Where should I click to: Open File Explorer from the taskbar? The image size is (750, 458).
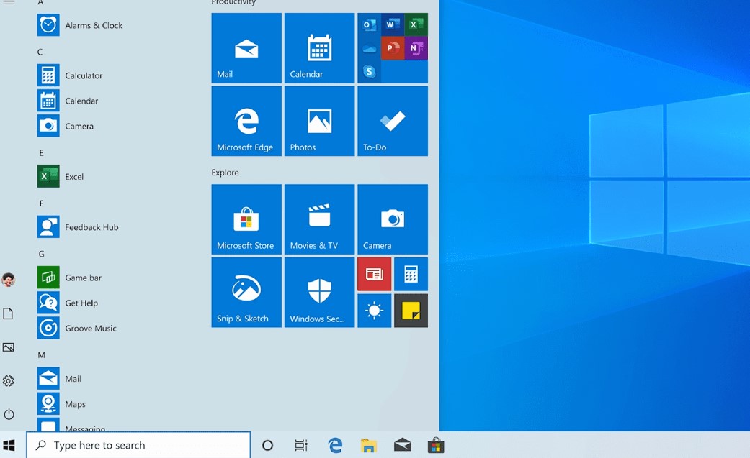369,446
